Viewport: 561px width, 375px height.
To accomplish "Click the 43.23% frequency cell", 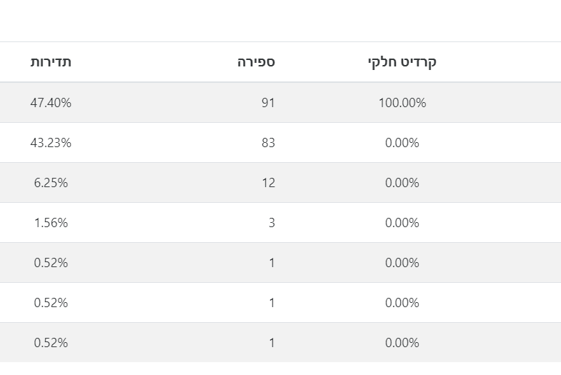I will pos(51,143).
